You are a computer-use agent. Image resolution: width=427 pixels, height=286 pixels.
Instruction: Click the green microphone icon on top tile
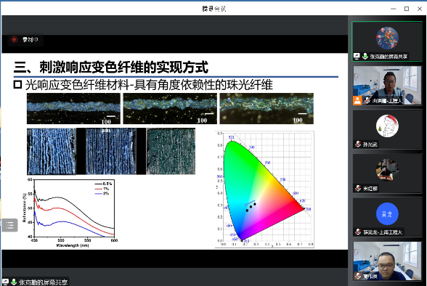365,57
